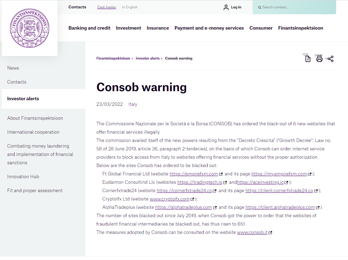348x260 pixels.
Task: Click the user Log in icon
Action: pos(226,7)
